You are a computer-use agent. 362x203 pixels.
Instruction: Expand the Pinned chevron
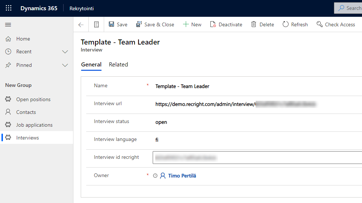point(65,65)
